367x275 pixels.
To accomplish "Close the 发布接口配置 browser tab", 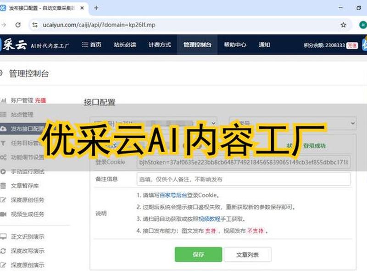I will pos(82,8).
